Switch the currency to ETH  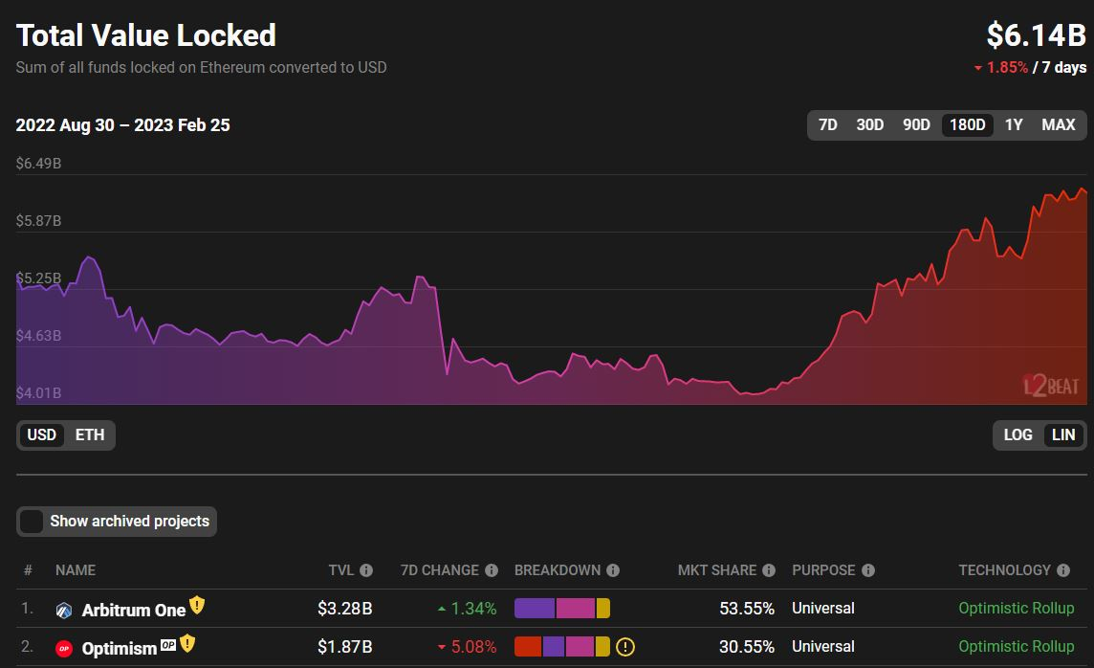(90, 434)
